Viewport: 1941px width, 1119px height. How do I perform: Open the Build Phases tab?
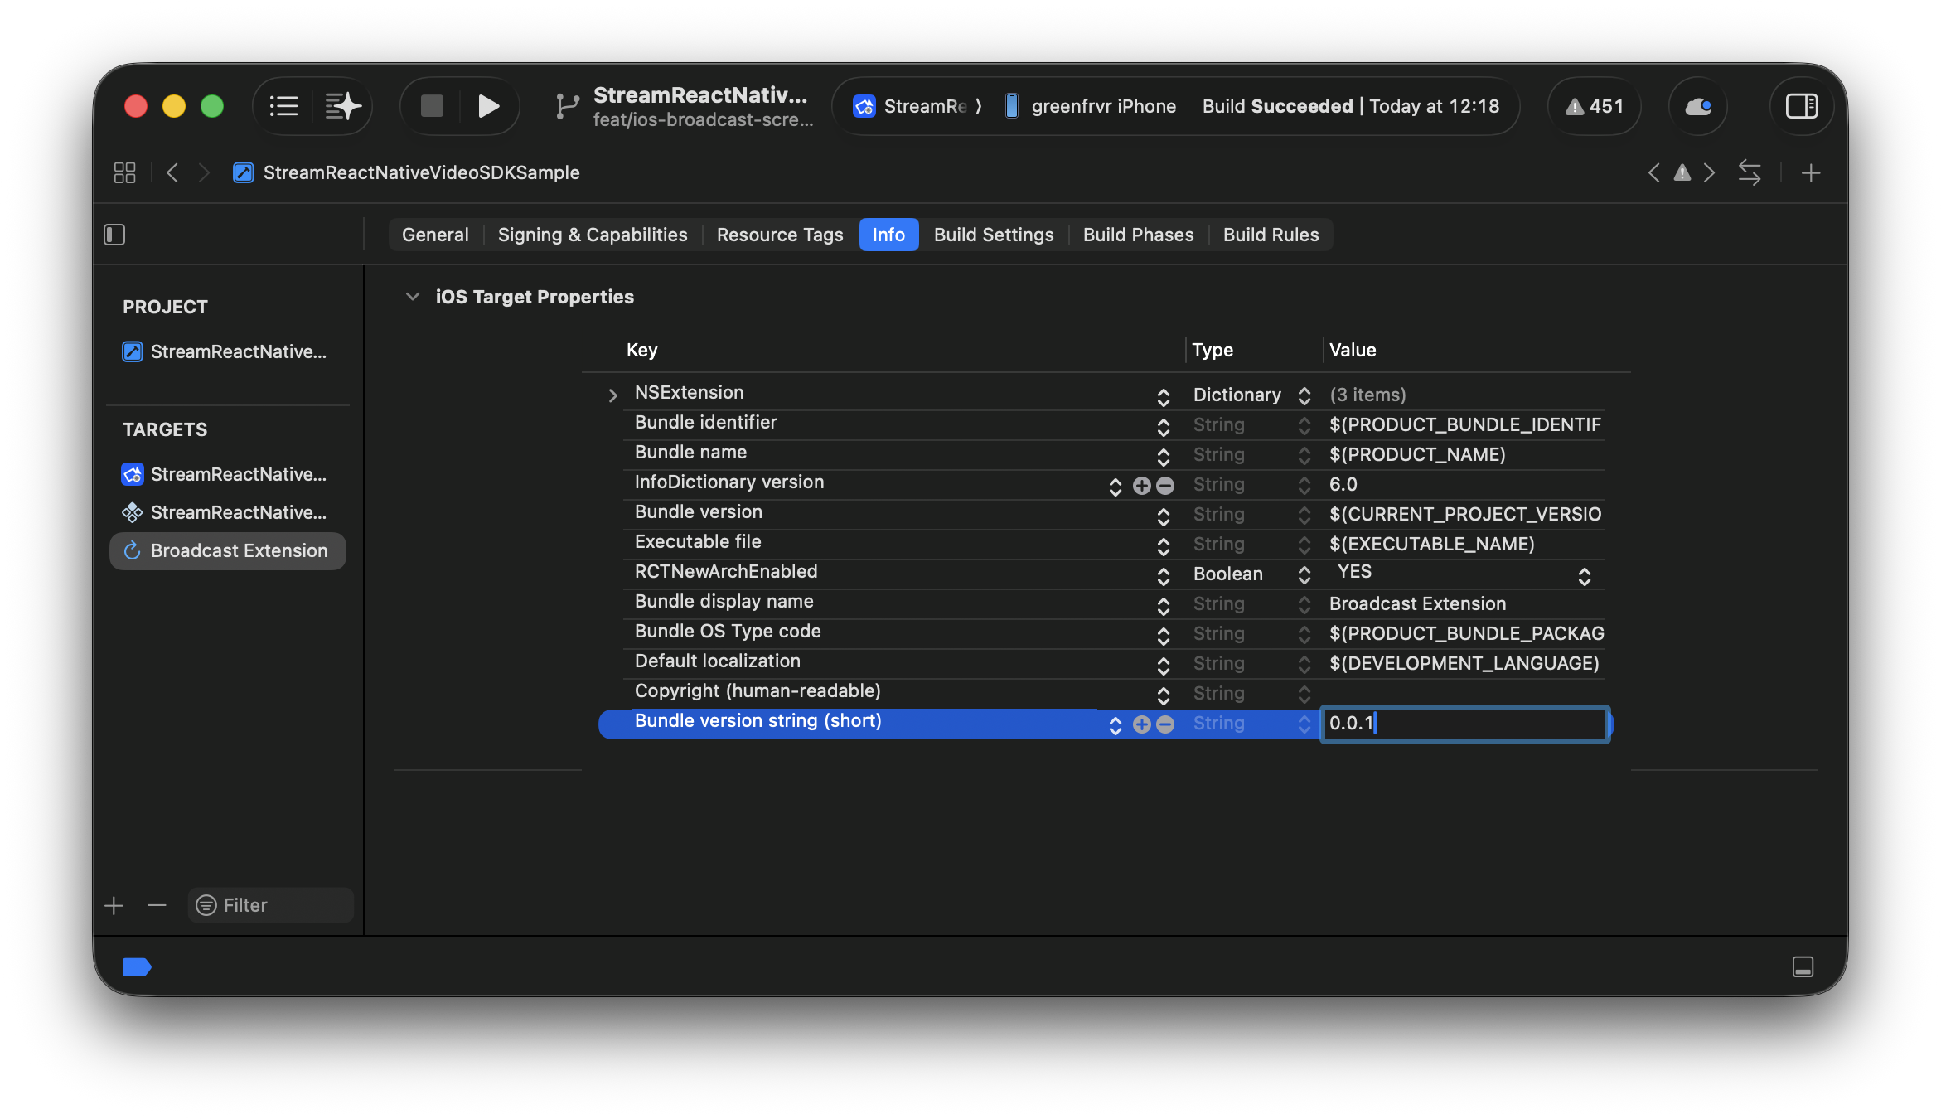1138,235
